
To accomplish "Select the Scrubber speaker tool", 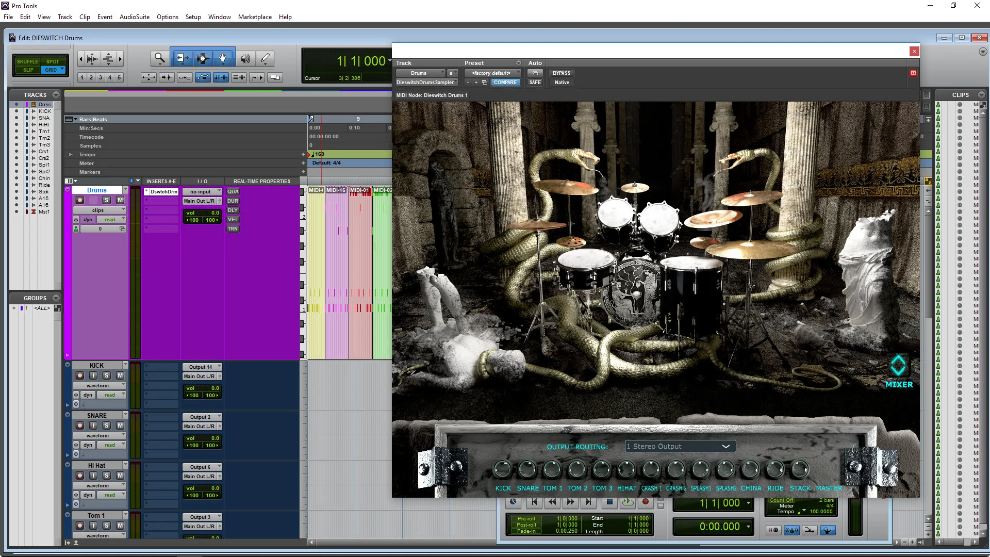I will (x=246, y=58).
